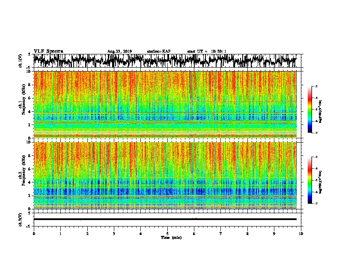Click the ch.3(V) flat waveform trace
This screenshot has width=339, height=262.
165,219
